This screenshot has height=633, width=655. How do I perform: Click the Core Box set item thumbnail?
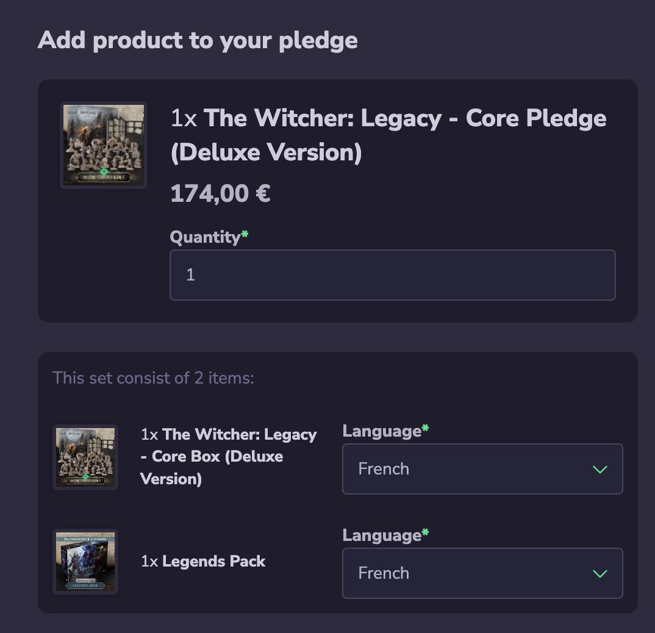point(85,457)
